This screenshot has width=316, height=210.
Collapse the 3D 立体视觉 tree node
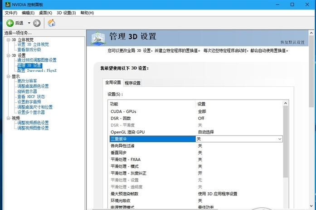coord(8,40)
